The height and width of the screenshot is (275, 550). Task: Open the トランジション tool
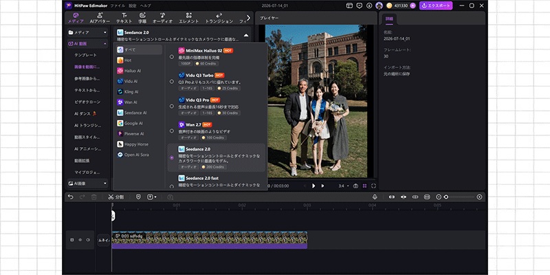(219, 18)
